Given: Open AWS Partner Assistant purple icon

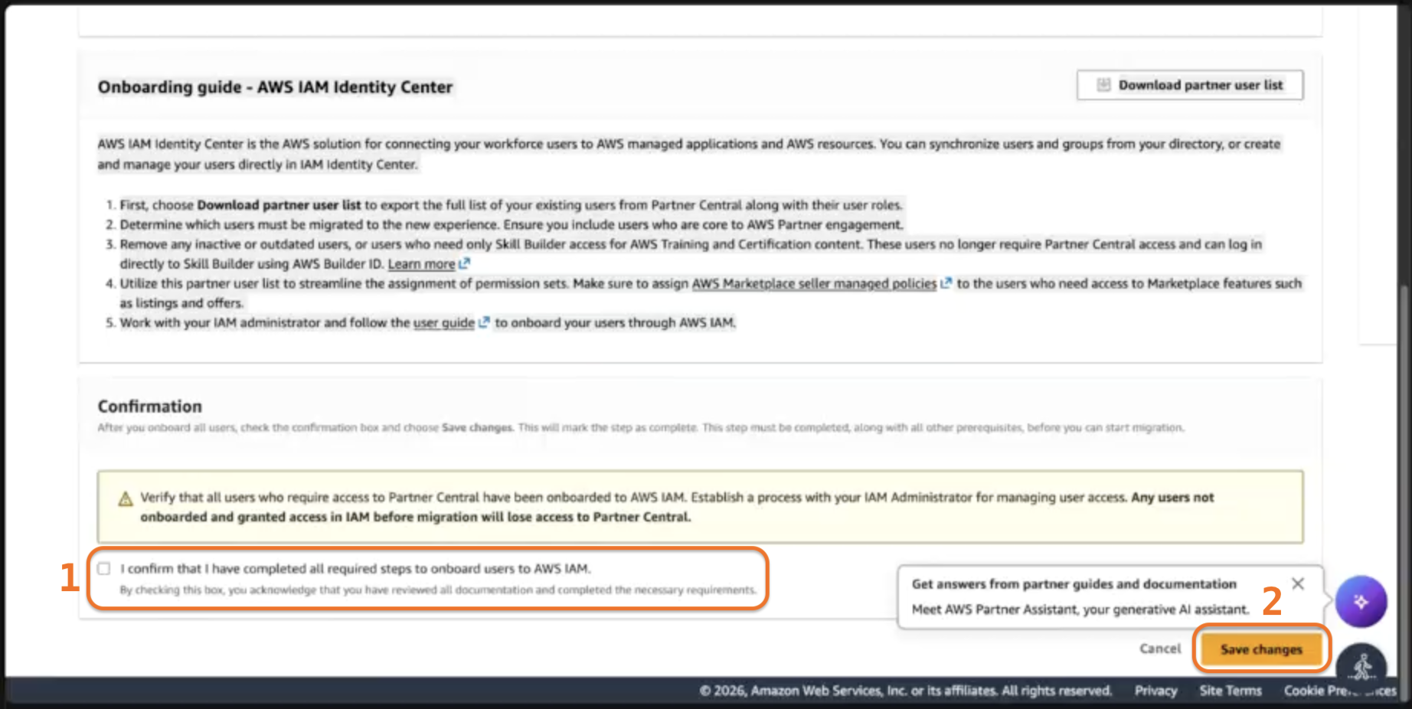Looking at the screenshot, I should [x=1361, y=602].
